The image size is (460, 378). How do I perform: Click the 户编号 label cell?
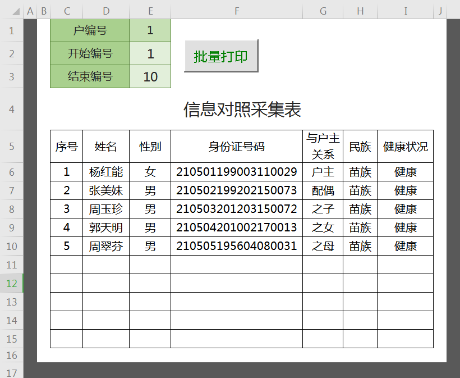coord(90,30)
